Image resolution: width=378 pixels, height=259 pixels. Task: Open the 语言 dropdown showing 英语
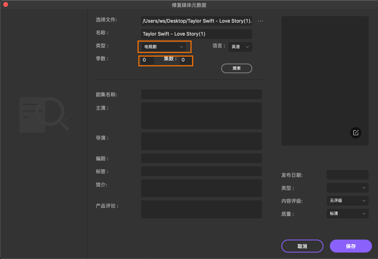240,47
